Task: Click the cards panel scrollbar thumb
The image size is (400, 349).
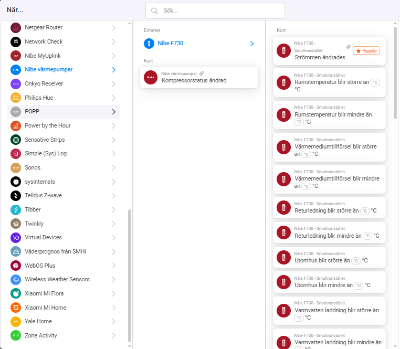Action: tap(395, 73)
